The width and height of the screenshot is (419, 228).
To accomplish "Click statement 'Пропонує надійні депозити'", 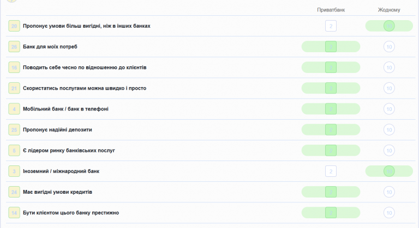I will click(57, 130).
